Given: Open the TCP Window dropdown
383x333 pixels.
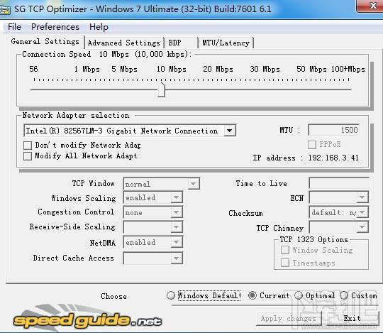Looking at the screenshot, I should (x=194, y=184).
